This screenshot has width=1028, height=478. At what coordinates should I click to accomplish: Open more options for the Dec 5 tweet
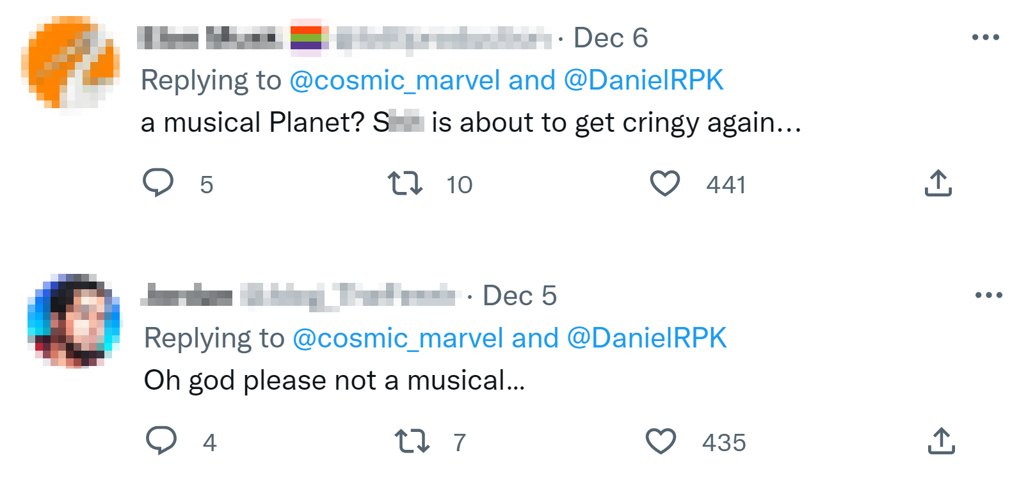[x=988, y=295]
